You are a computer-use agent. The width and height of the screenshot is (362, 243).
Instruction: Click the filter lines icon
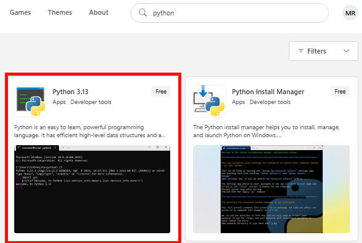click(x=301, y=51)
